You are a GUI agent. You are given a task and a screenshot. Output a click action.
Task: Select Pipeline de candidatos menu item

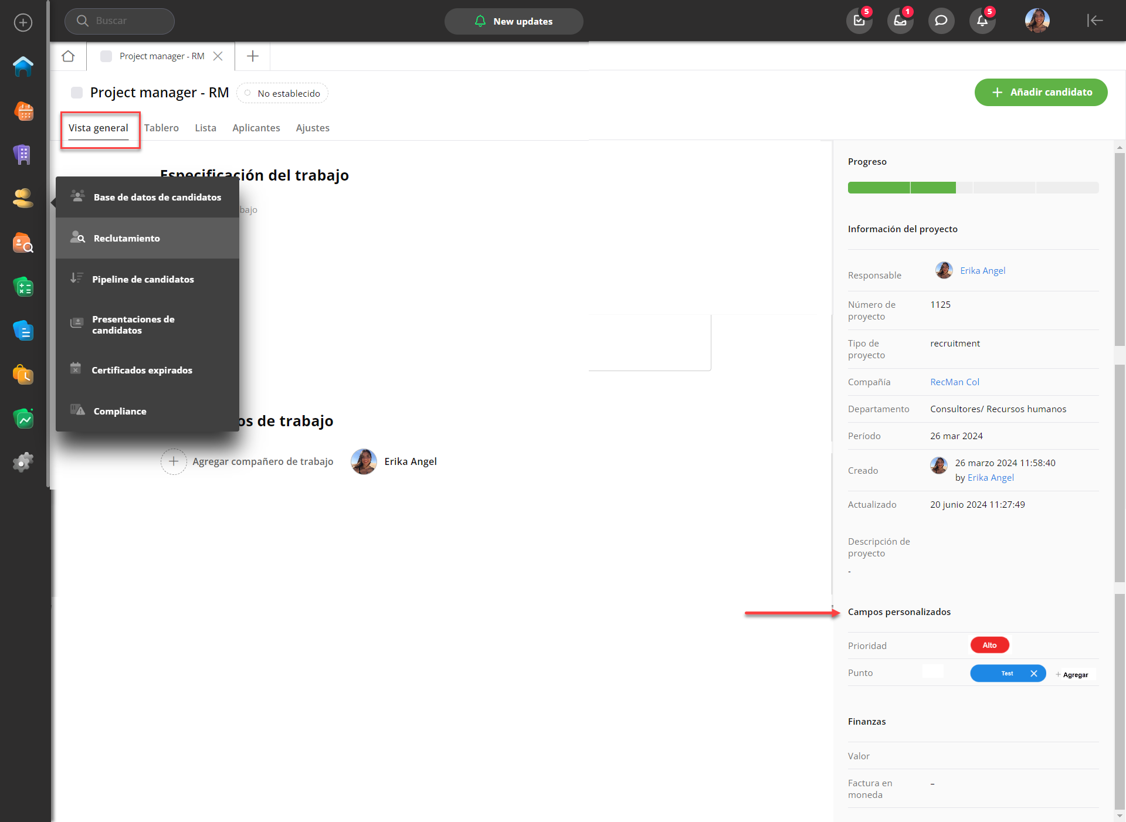click(x=143, y=280)
